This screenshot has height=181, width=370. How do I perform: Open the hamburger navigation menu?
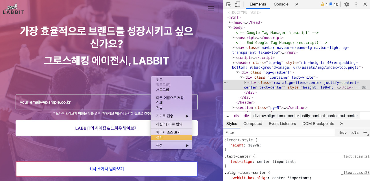point(211,9)
